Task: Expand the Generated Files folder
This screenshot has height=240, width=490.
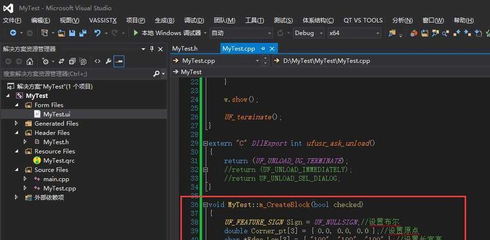Action: point(17,124)
